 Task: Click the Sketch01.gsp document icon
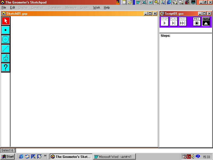pyautogui.click(x=3, y=14)
